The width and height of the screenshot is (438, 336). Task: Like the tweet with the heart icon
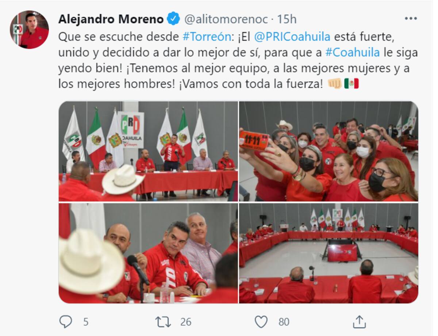point(261,322)
